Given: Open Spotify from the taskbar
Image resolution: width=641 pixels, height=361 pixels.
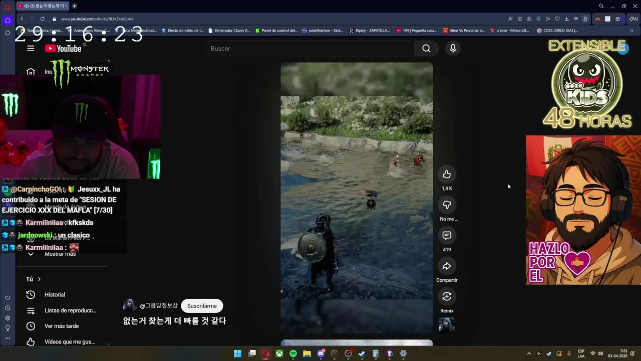Looking at the screenshot, I should (x=293, y=353).
